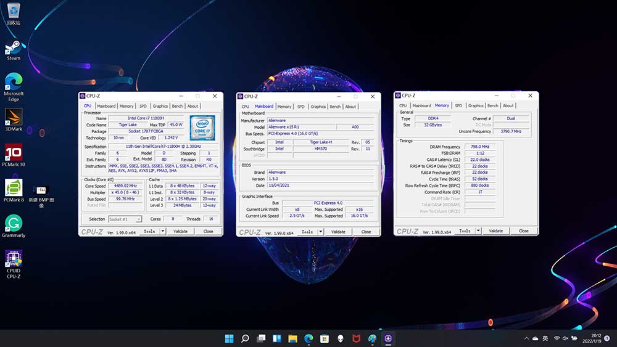The height and width of the screenshot is (347, 617).
Task: Open the clock and date flyout
Action: pyautogui.click(x=592, y=338)
